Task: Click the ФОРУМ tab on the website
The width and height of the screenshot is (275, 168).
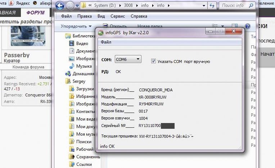Action: coord(35,13)
